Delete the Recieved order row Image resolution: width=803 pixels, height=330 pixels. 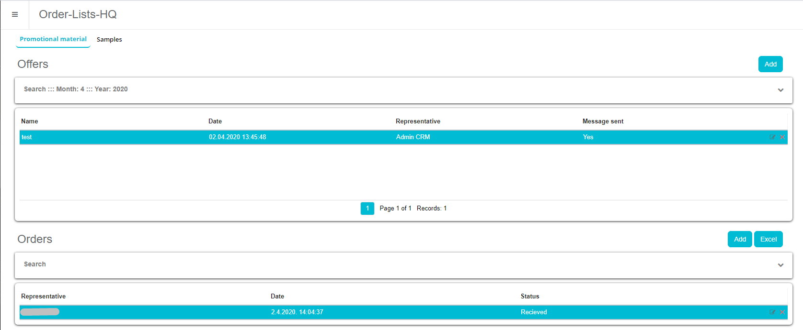point(782,312)
